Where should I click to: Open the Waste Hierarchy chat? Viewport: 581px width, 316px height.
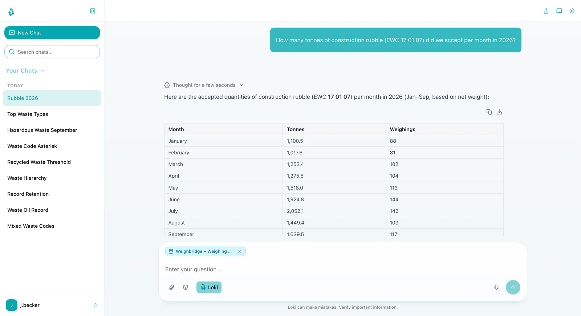point(52,178)
